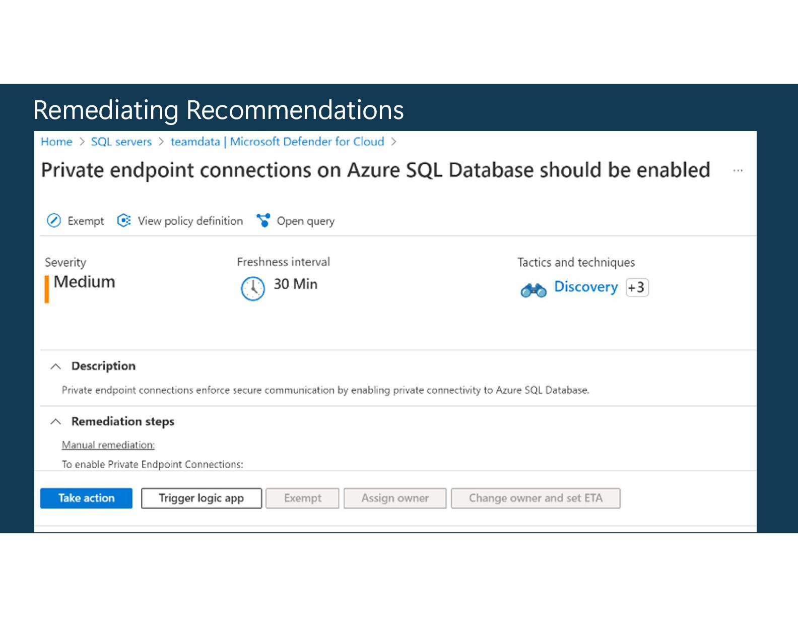The height and width of the screenshot is (617, 798).
Task: Click the Description section heading
Action: tap(103, 366)
